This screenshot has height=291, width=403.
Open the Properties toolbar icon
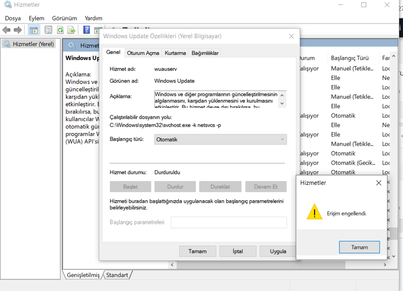[48, 30]
